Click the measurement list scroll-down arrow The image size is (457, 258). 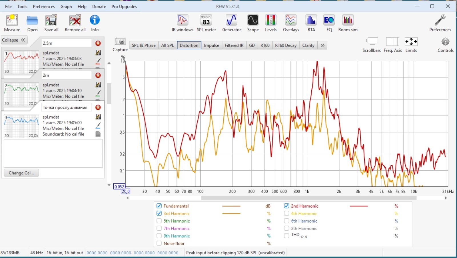coord(109,185)
